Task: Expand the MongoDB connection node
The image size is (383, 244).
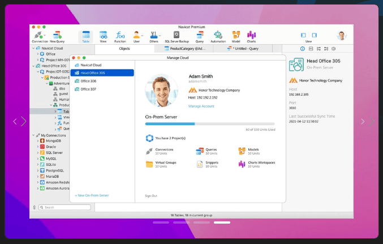Action: (37, 141)
